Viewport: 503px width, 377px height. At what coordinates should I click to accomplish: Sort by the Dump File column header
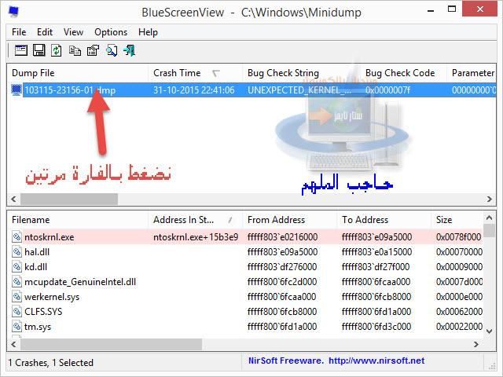78,73
